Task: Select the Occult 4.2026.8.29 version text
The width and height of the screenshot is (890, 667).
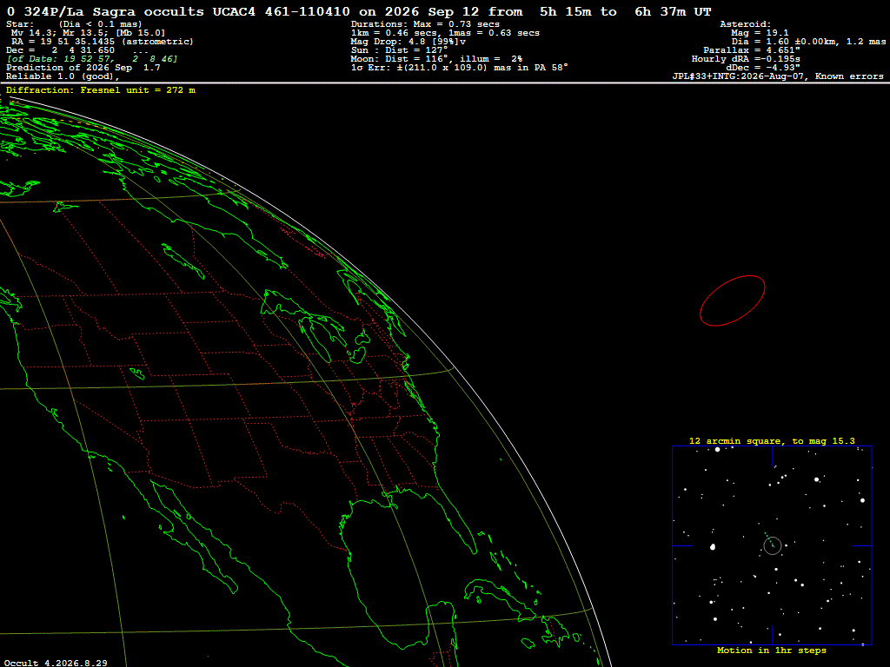Action: 56,663
